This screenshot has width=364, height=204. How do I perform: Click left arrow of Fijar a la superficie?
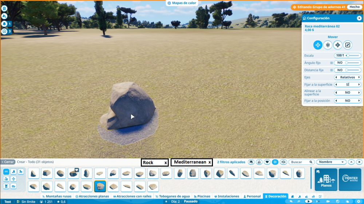pyautogui.click(x=336, y=84)
